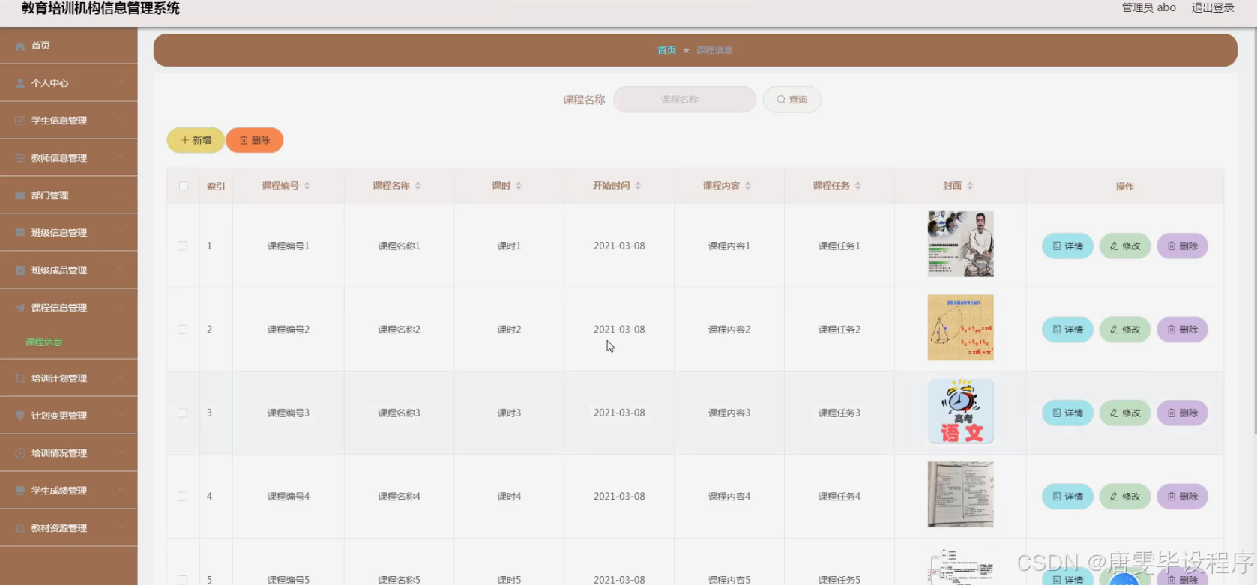Click purple 删除 button for 课程编号4 row

point(1182,497)
